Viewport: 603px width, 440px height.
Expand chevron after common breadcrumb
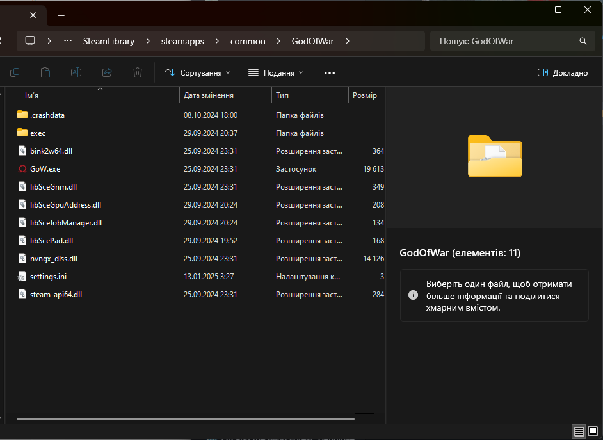278,41
